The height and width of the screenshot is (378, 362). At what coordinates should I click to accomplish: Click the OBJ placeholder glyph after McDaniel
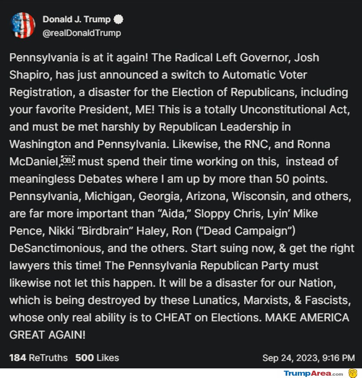pos(68,161)
